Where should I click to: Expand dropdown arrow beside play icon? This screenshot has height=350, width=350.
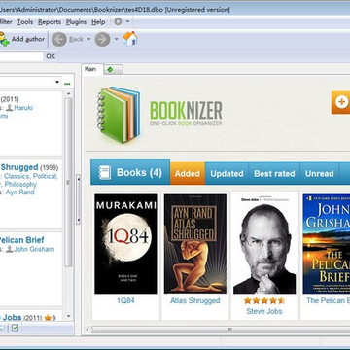pos(127,22)
